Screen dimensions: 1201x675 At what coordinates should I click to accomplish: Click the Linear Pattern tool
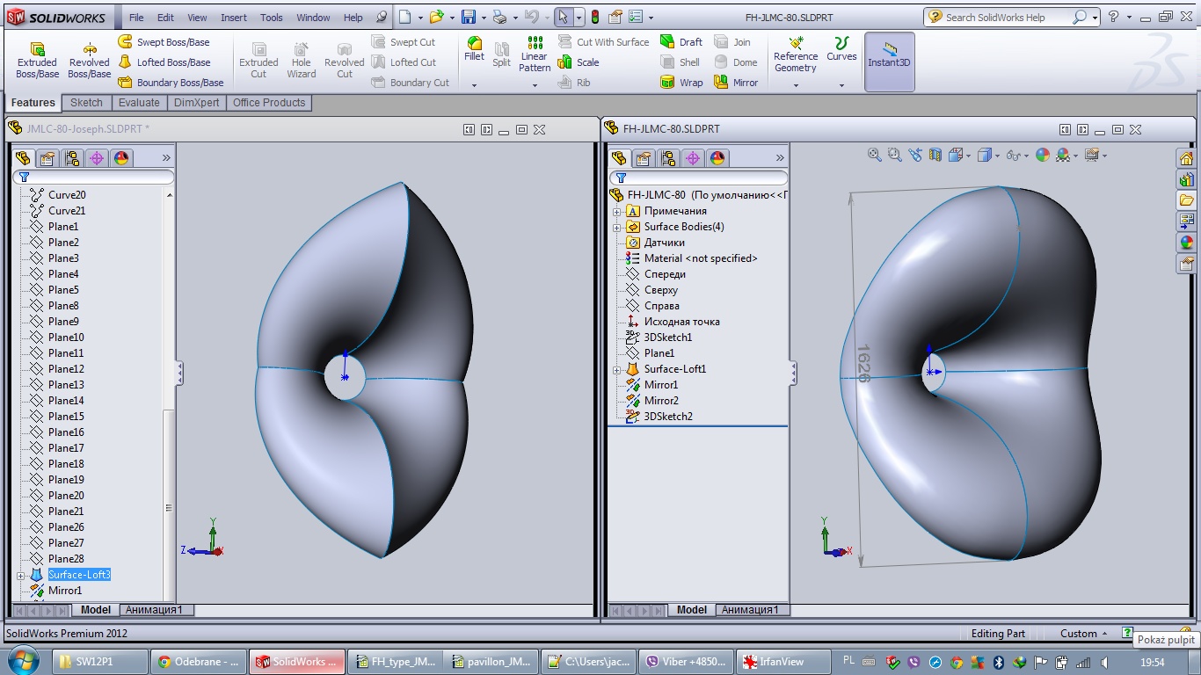(535, 54)
